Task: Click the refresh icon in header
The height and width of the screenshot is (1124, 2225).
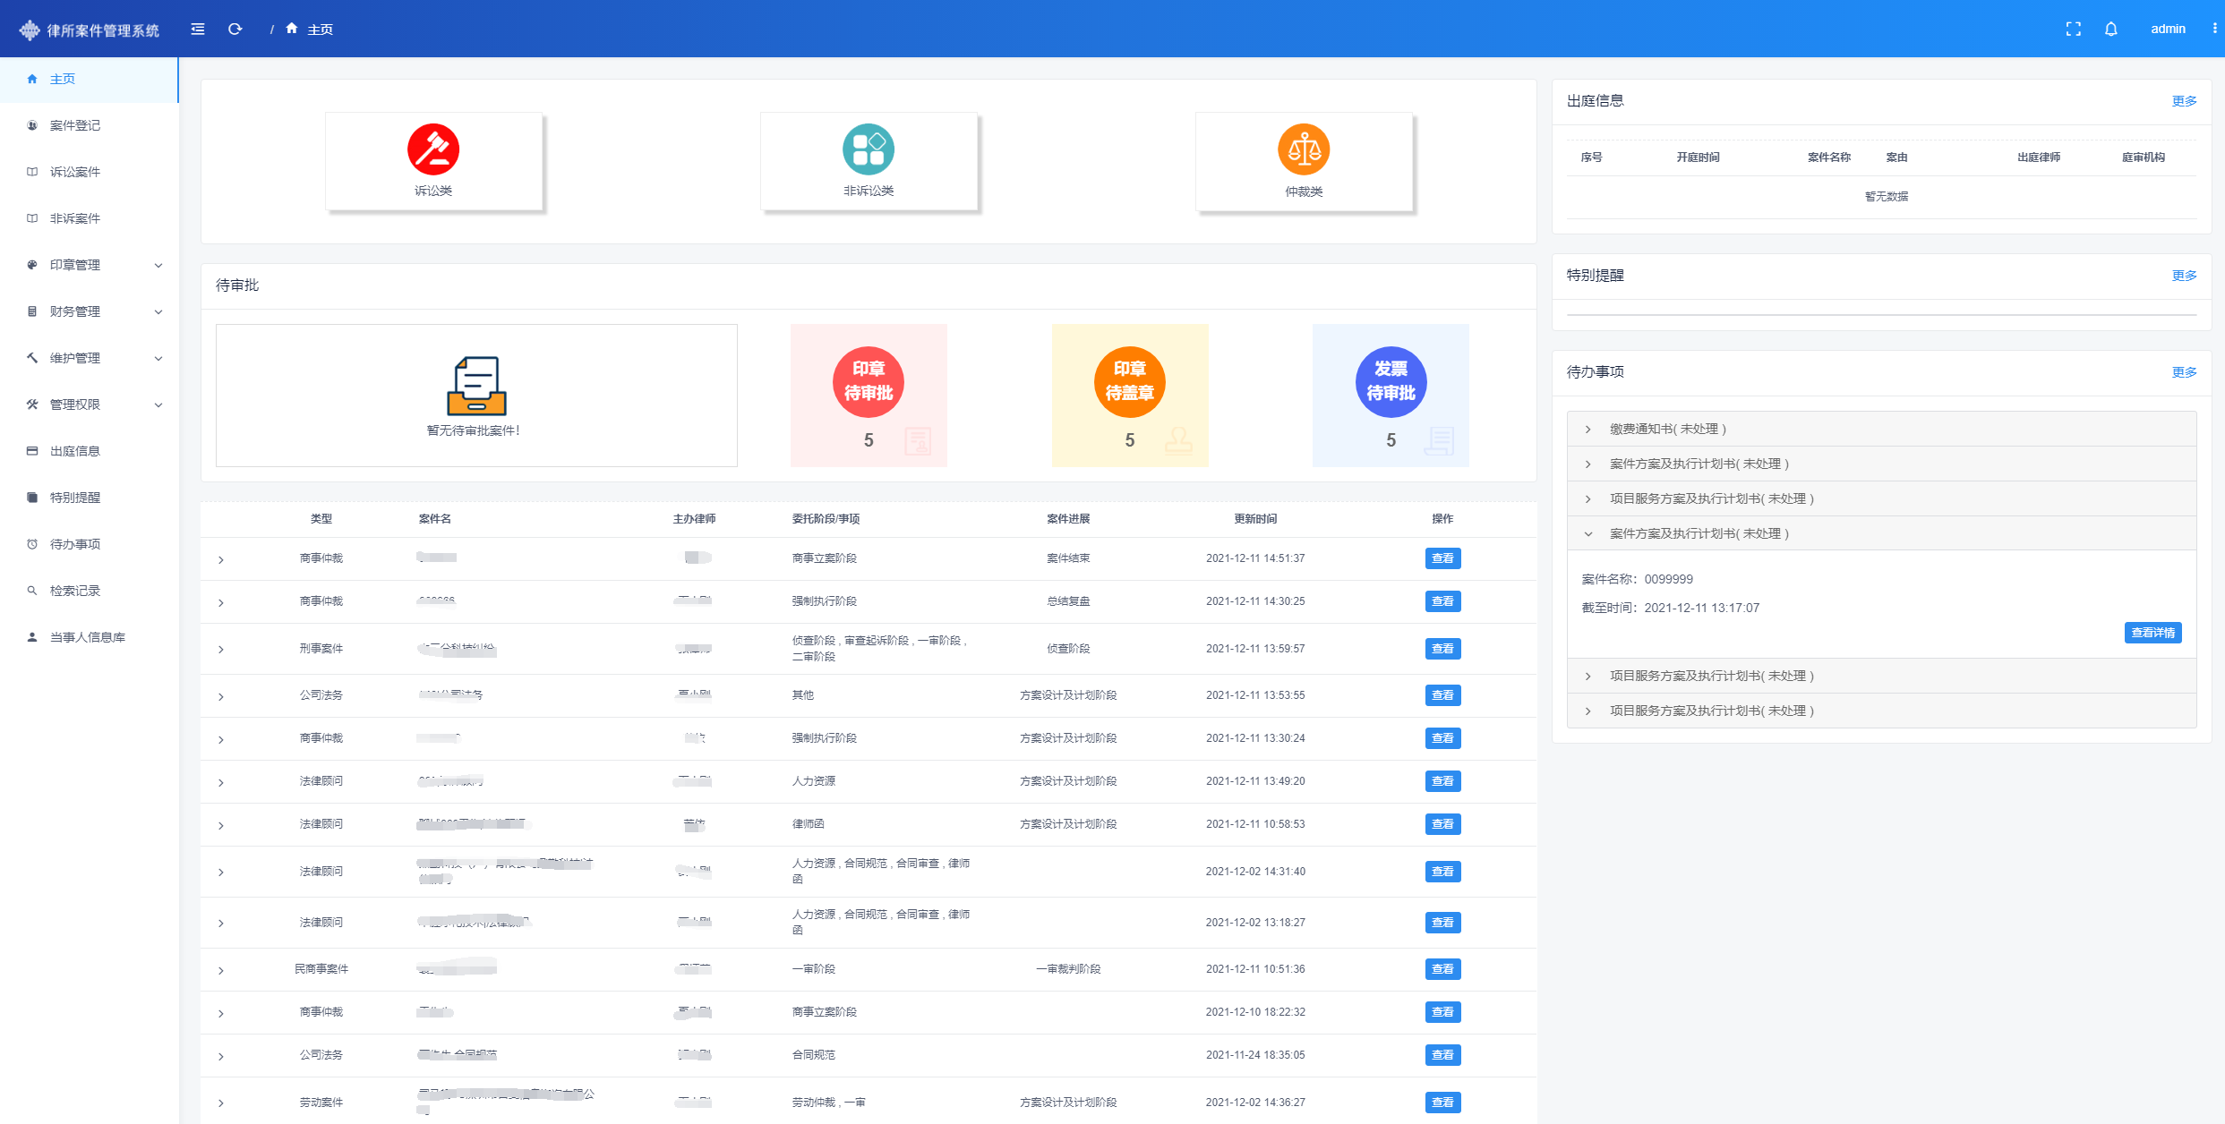Action: tap(235, 29)
